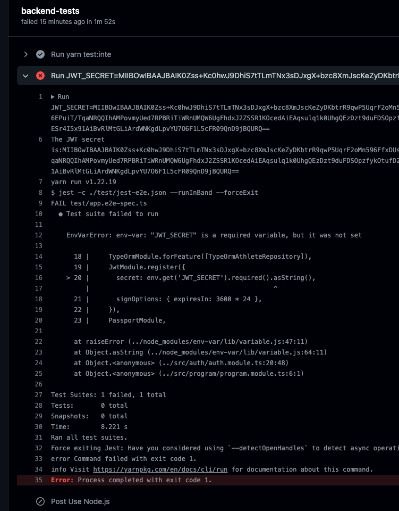
Task: Click the 'Test suite failed to run' line
Action: coord(108,214)
